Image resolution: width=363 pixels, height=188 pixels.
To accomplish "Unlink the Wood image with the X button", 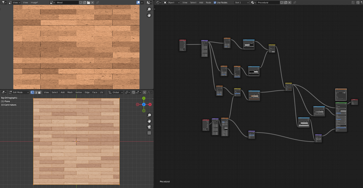I will click(92, 3).
